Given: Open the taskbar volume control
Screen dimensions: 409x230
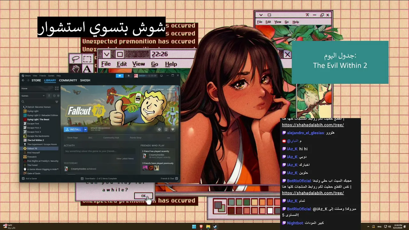Looking at the screenshot, I should [x=389, y=227].
